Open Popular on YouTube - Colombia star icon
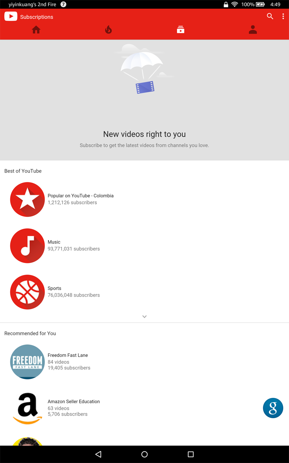 tap(27, 200)
